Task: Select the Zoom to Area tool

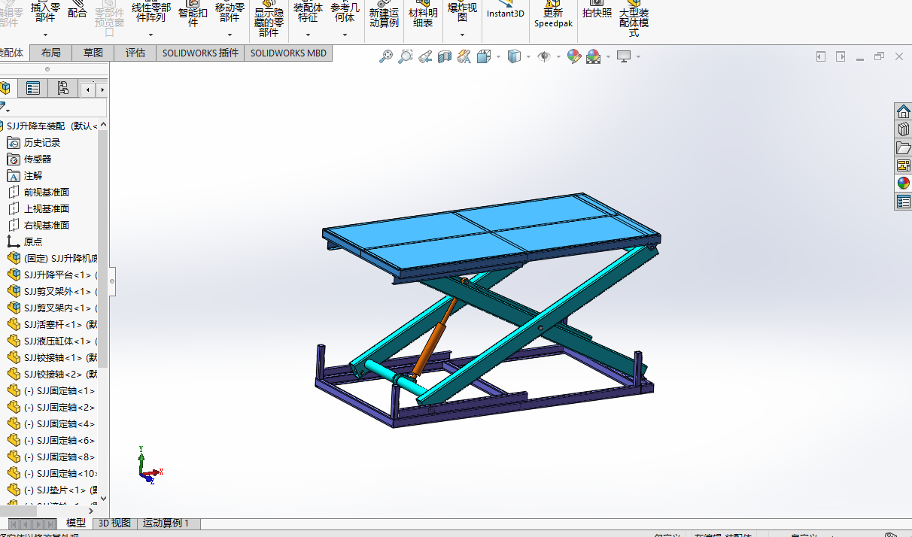Action: [x=406, y=56]
